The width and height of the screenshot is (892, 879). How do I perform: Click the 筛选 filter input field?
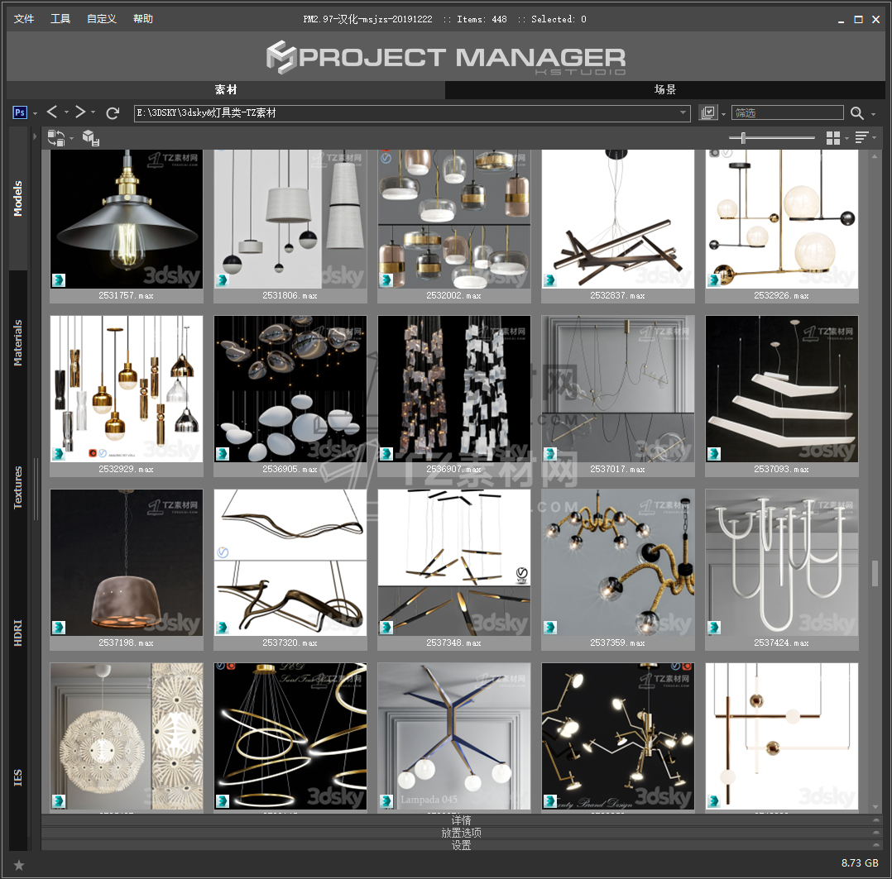(x=788, y=112)
